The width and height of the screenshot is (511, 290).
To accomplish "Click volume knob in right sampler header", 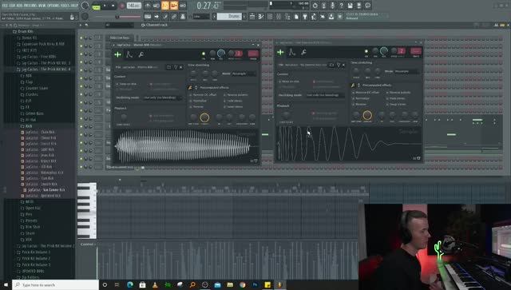I will point(384,50).
